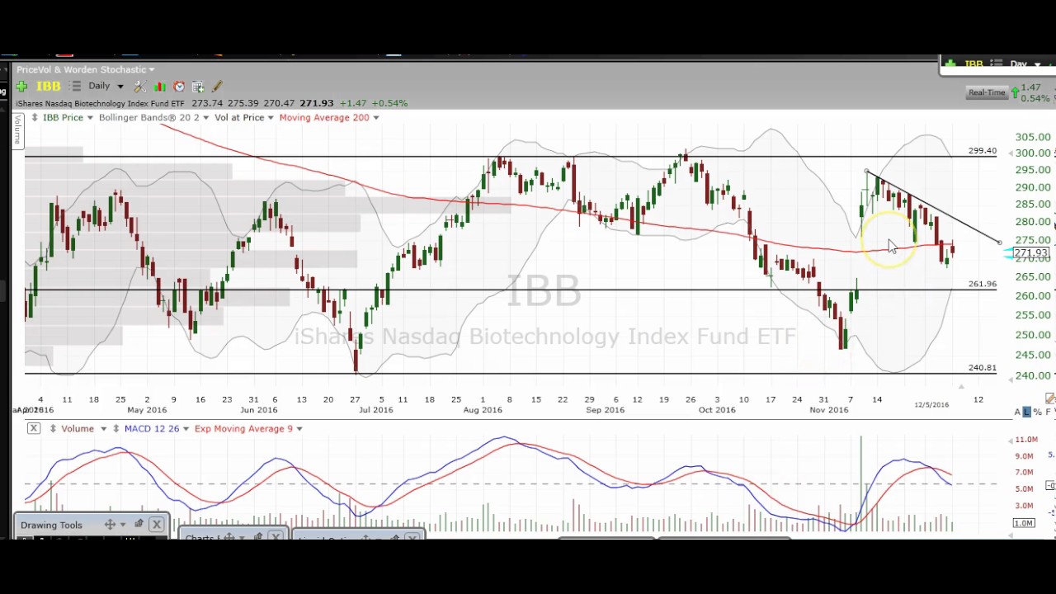Close the lower pane with X box
This screenshot has width=1056, height=594.
(x=33, y=428)
